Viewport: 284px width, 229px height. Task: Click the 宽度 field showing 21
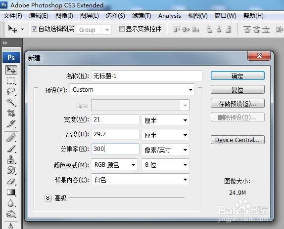115,119
